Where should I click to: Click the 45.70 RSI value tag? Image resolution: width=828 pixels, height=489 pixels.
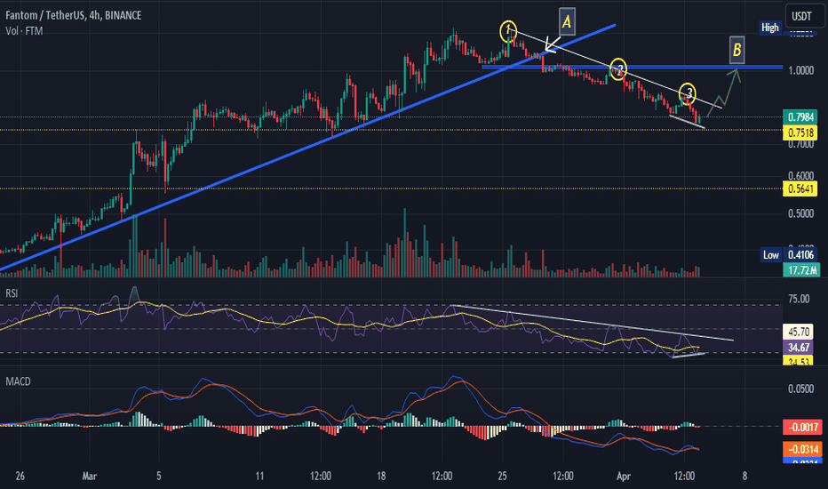coord(798,332)
